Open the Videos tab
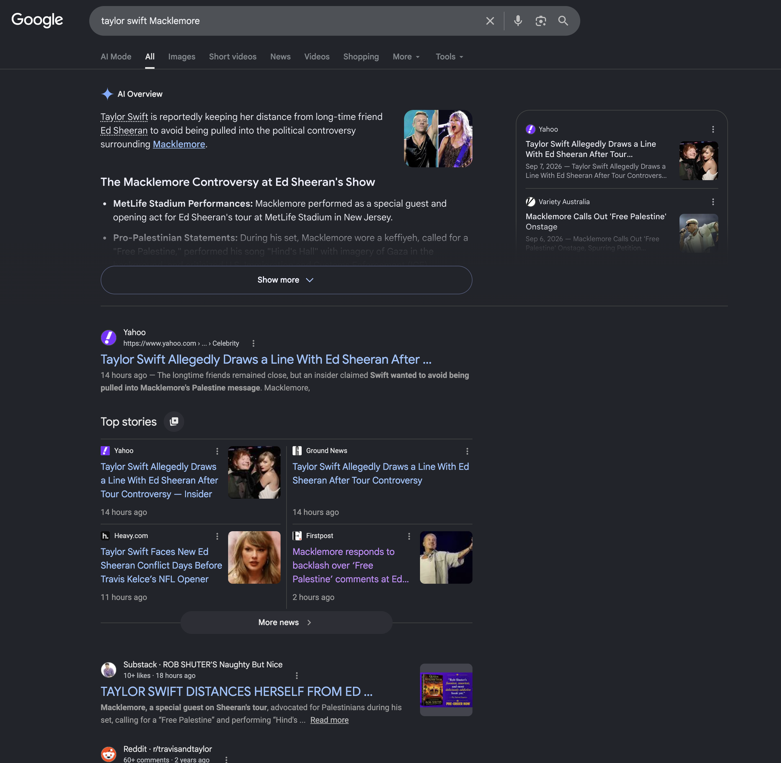 point(317,57)
